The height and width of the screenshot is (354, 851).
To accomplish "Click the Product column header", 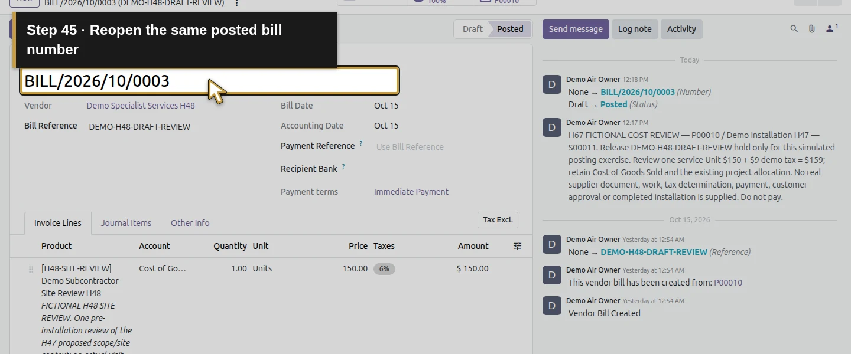I will [x=56, y=246].
